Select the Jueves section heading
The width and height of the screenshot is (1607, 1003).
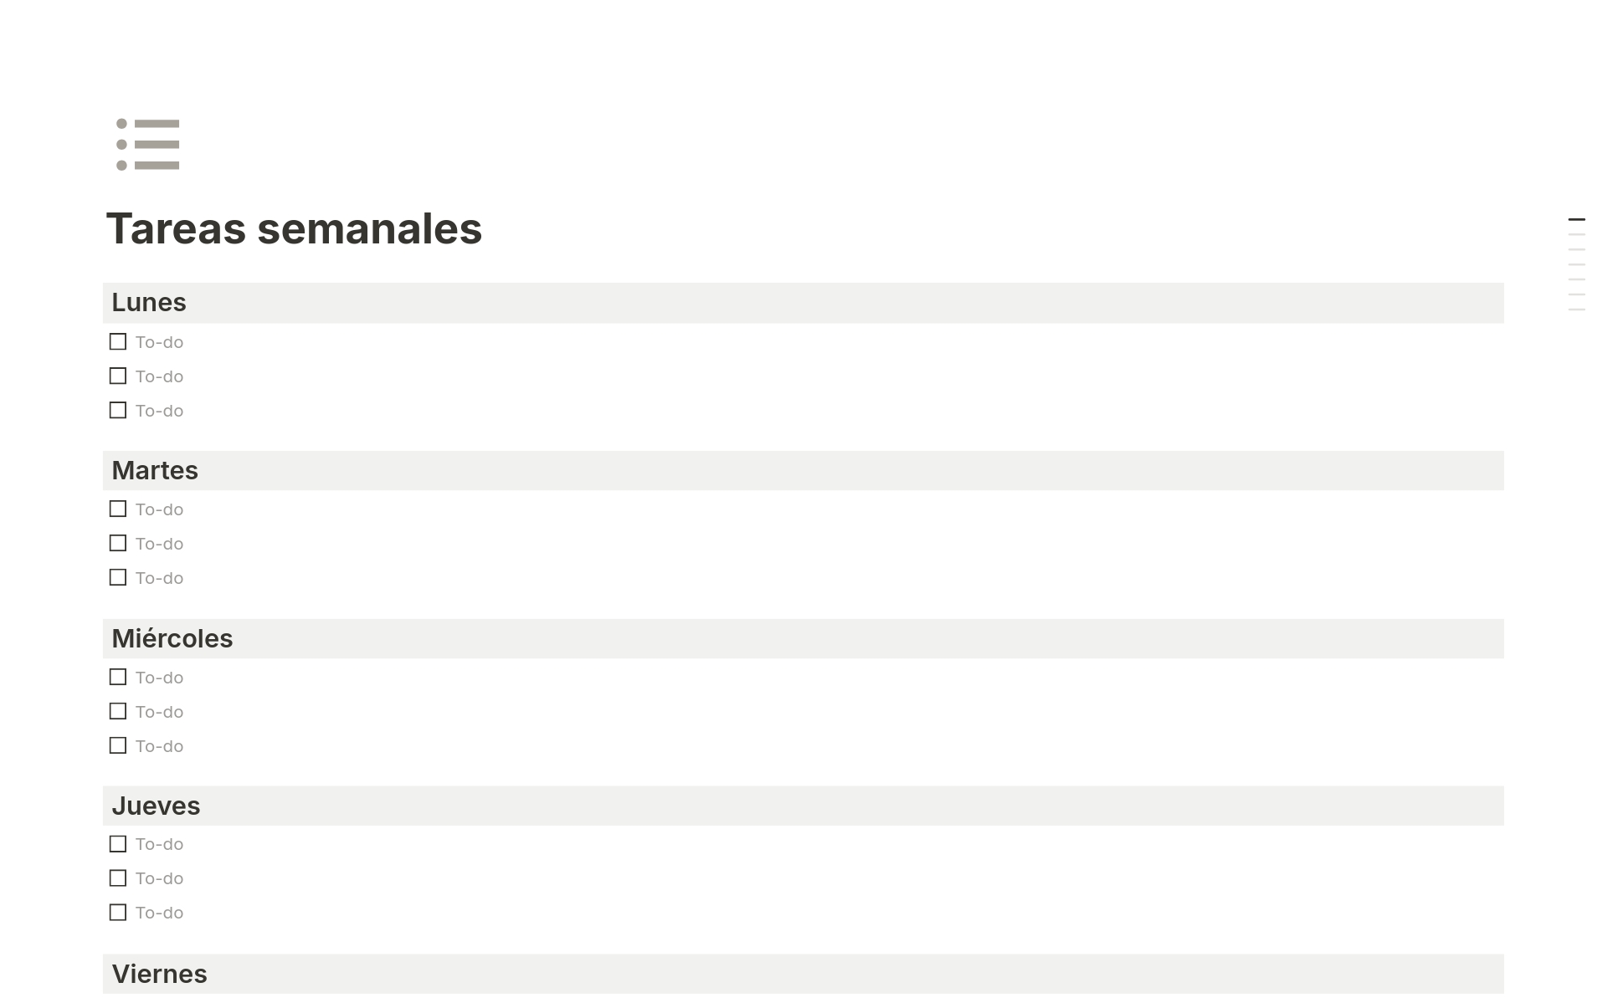157,806
